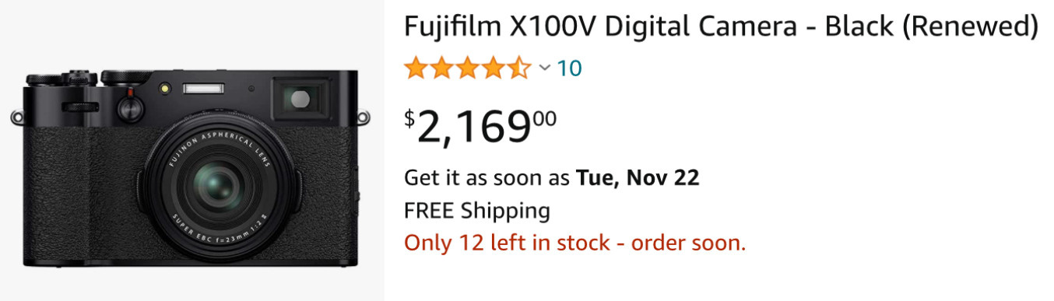Image resolution: width=1054 pixels, height=301 pixels.
Task: Open the 10 reviews count link
Action: coord(569,68)
